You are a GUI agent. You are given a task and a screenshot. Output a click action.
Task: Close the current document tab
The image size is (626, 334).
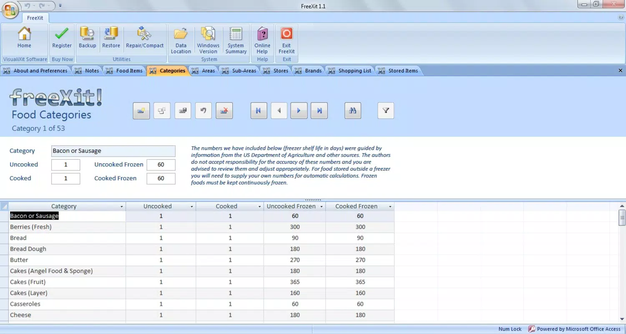620,71
